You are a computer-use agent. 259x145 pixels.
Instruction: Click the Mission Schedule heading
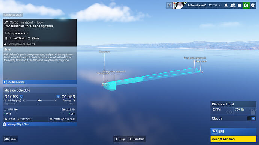(x=17, y=90)
